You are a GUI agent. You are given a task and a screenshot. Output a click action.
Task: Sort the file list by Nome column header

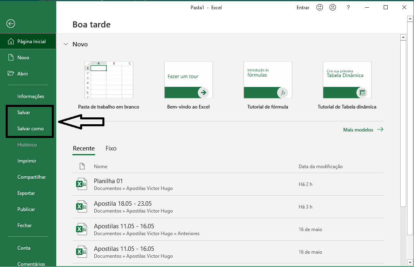click(100, 166)
